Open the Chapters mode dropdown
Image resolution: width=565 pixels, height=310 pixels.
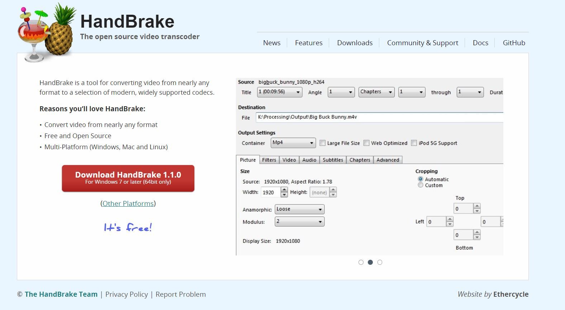tap(376, 92)
